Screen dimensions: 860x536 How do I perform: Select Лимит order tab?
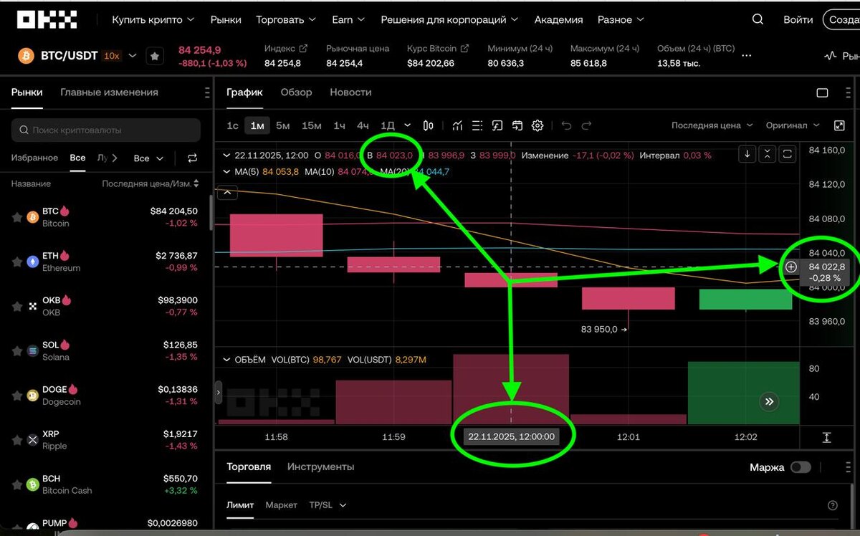pos(240,505)
